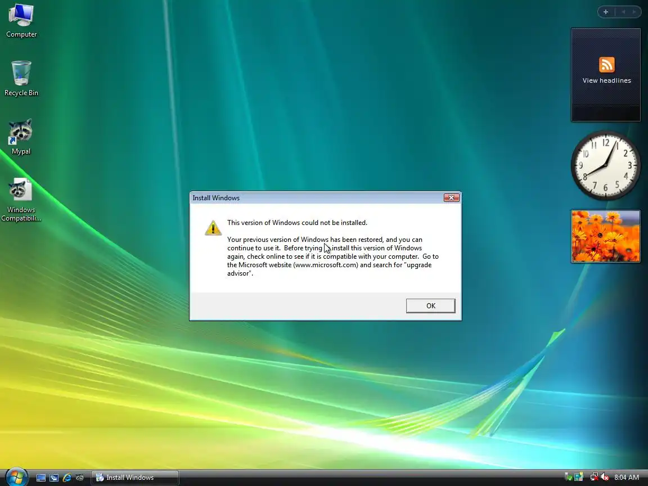Image resolution: width=648 pixels, height=486 pixels.
Task: Select the Recycle Bin desktop icon
Action: tap(21, 79)
